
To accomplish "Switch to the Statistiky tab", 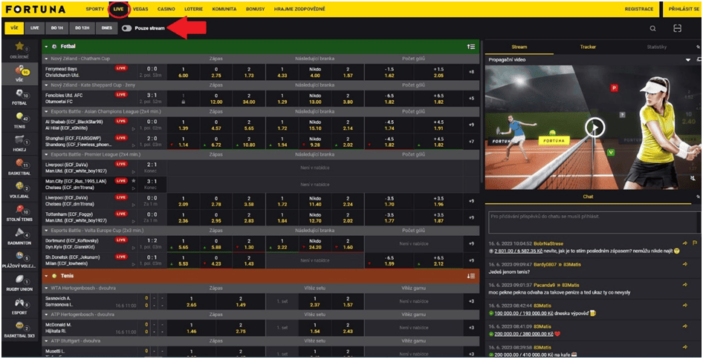I will click(656, 47).
